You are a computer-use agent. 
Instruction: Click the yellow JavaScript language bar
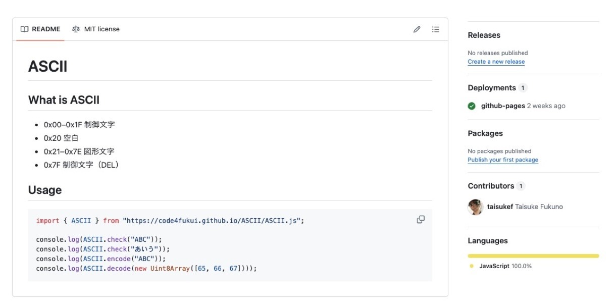pyautogui.click(x=533, y=256)
